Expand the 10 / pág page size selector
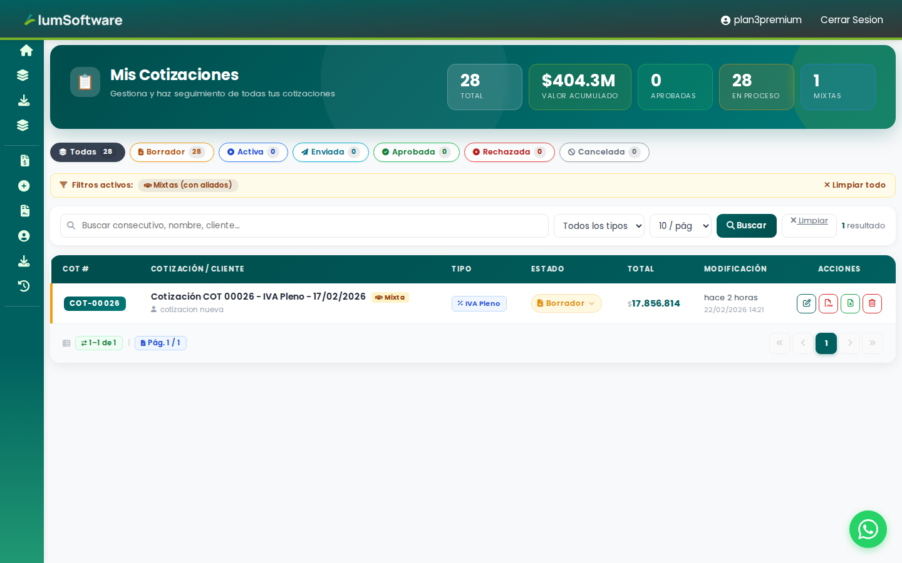 (x=680, y=226)
